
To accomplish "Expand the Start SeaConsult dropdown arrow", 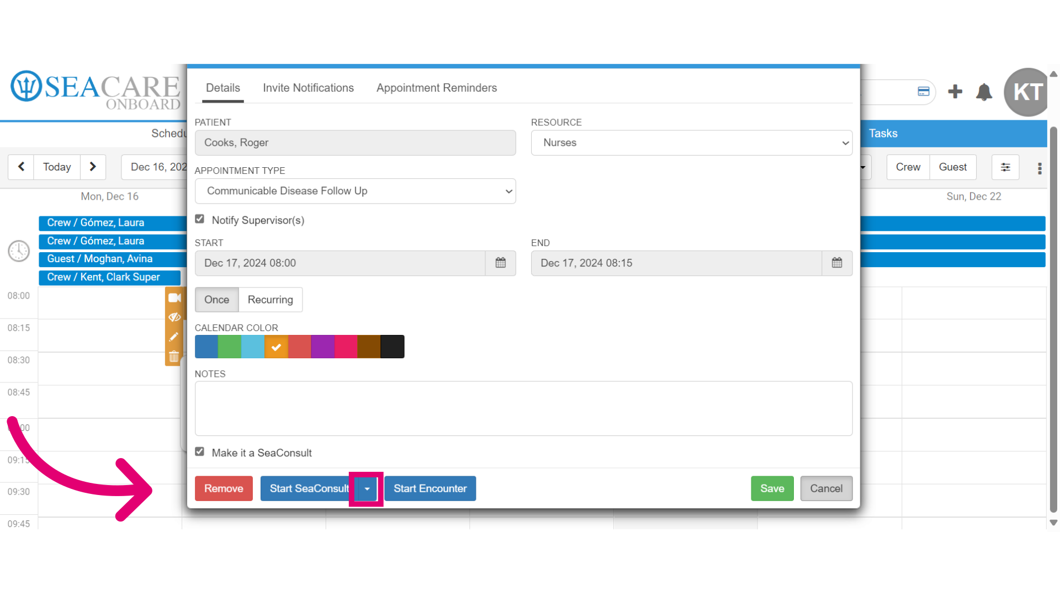I will click(367, 488).
